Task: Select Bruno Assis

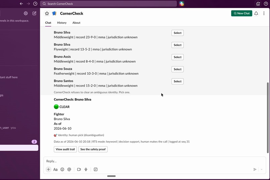Action: click(x=178, y=57)
